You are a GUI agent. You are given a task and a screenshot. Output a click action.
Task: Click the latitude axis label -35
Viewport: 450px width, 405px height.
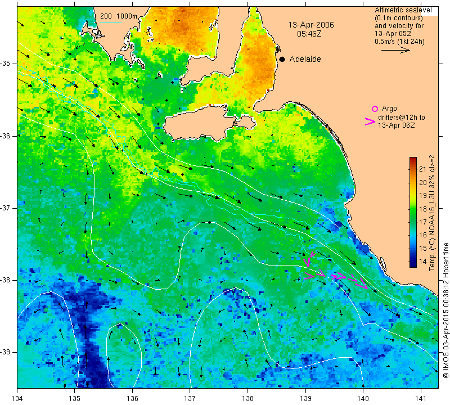[x=5, y=64]
